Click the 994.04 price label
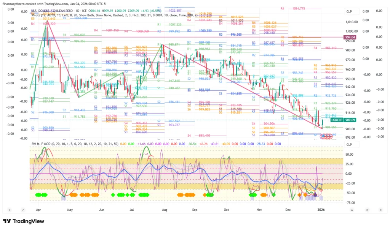The image size is (390, 229). 350,37
